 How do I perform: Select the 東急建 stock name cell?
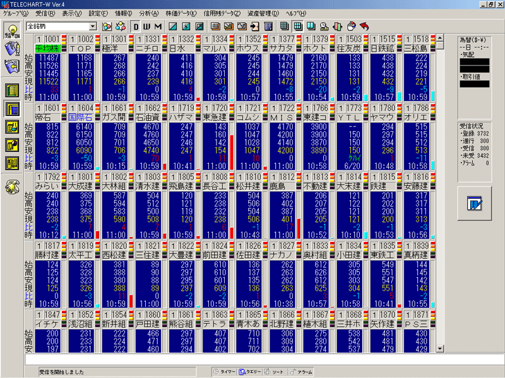pos(215,118)
